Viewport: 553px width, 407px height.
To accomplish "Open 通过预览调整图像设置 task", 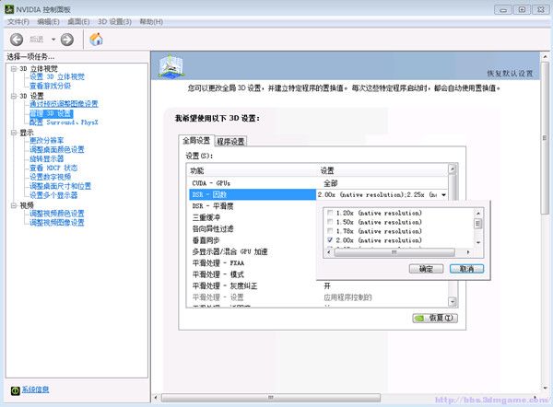I will pyautogui.click(x=64, y=104).
